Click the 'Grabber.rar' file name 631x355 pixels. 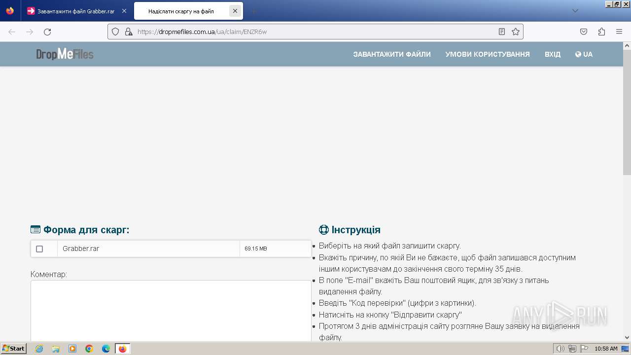81,248
